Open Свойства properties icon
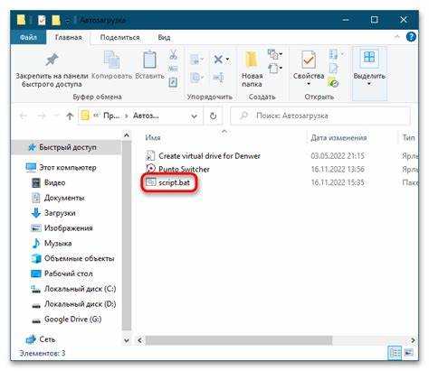Image resolution: width=429 pixels, height=371 pixels. click(x=309, y=60)
